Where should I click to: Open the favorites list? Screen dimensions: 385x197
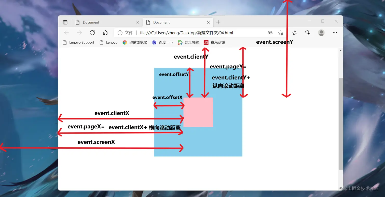point(295,33)
